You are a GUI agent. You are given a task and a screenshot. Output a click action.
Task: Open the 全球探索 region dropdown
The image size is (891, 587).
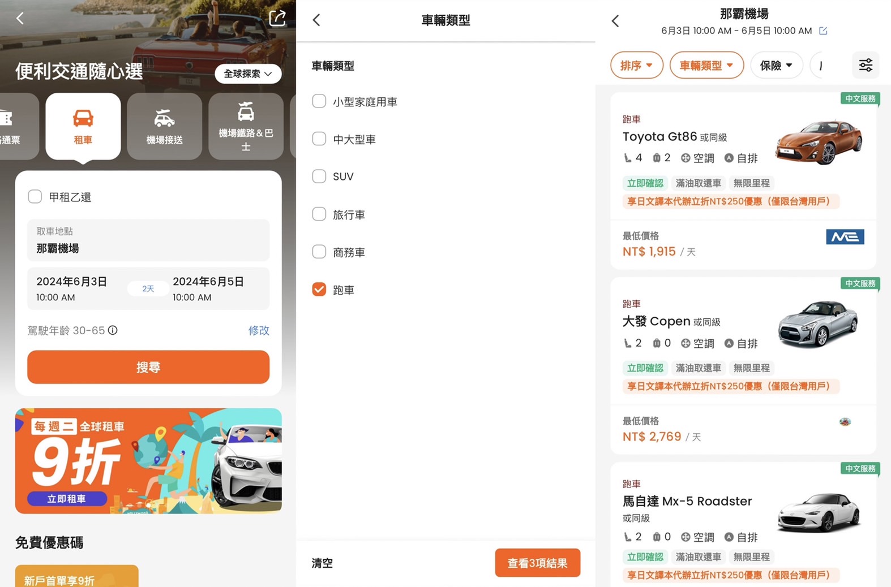tap(248, 74)
